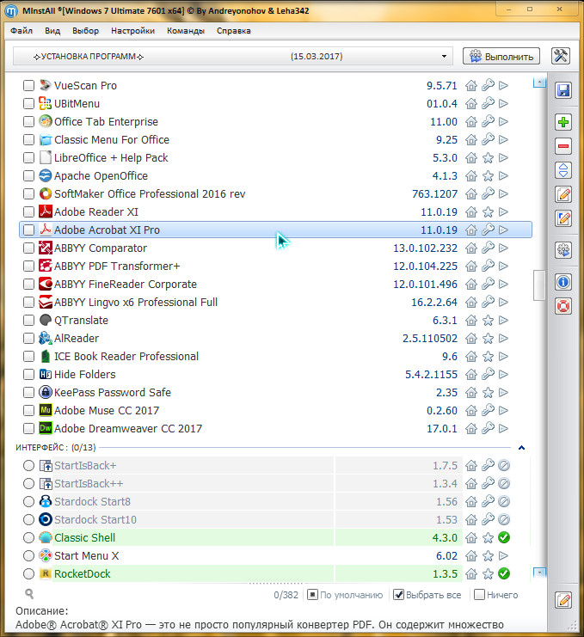Click the green checkmark for RocketDock
Image resolution: width=584 pixels, height=637 pixels.
[x=504, y=573]
